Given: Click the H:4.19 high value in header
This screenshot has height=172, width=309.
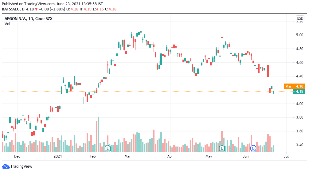Looking at the screenshot, I should 85,9.
